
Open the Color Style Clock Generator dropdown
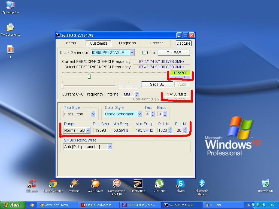(x=140, y=114)
